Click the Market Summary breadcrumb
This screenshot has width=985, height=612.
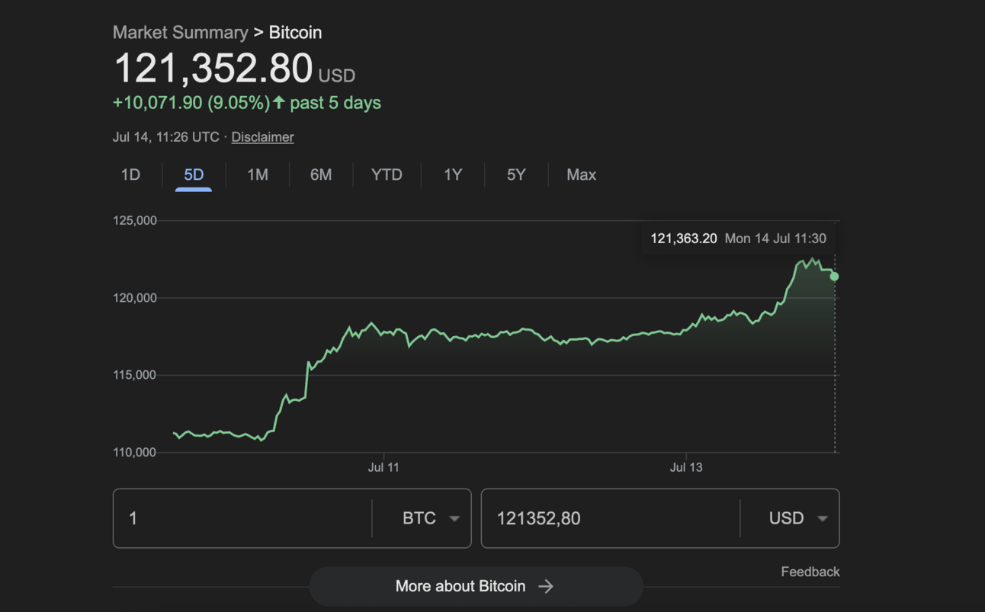[180, 33]
